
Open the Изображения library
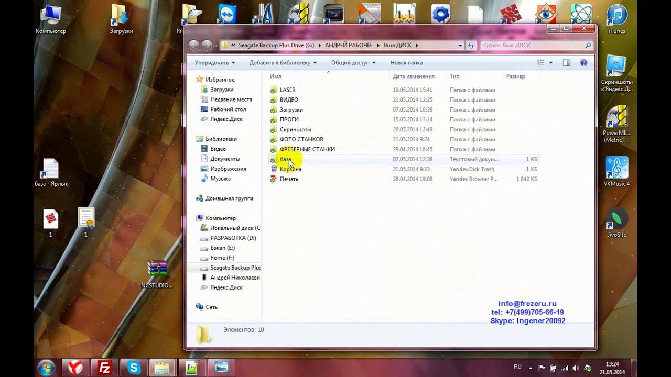point(228,169)
